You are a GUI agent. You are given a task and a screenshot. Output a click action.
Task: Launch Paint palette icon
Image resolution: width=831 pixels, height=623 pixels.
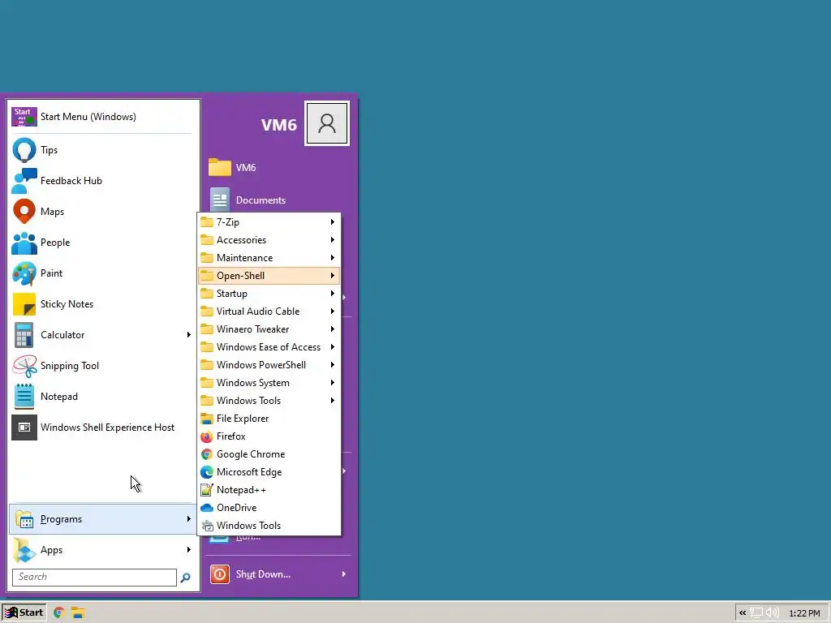point(24,273)
